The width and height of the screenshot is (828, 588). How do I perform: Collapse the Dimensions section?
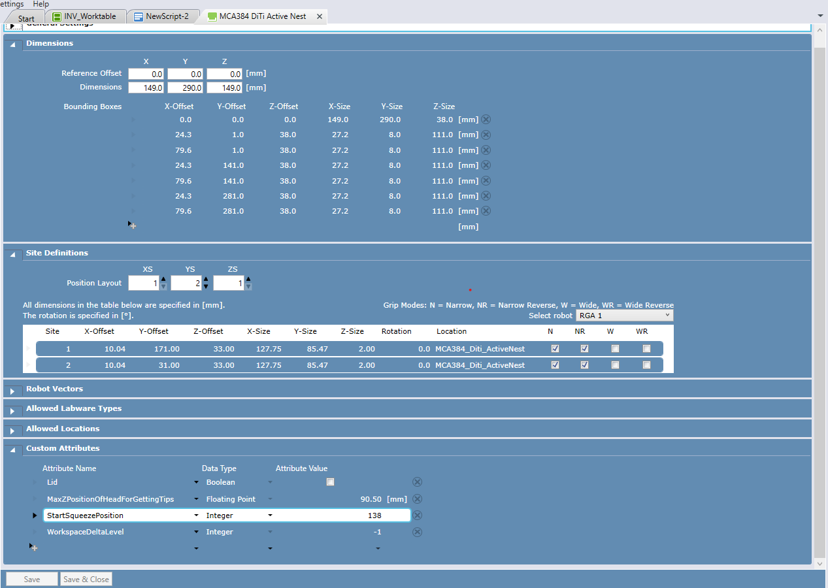click(12, 44)
